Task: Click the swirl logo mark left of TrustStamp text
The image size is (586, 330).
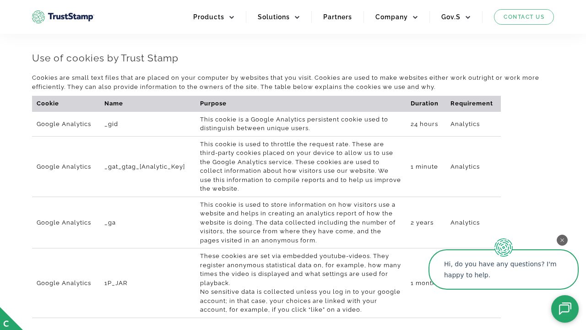Action: (x=38, y=16)
